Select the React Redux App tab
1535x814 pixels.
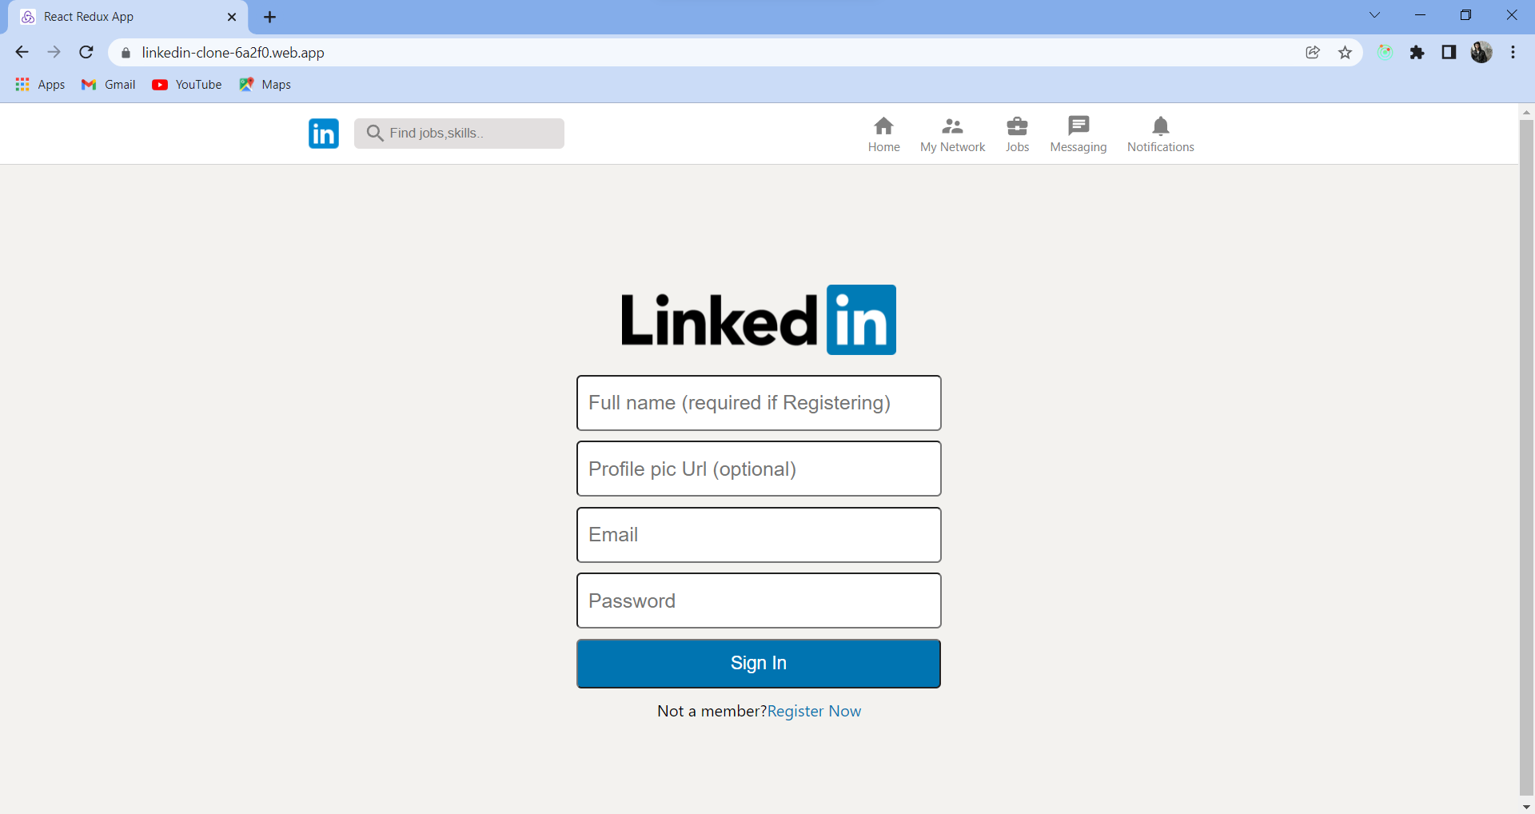(128, 17)
